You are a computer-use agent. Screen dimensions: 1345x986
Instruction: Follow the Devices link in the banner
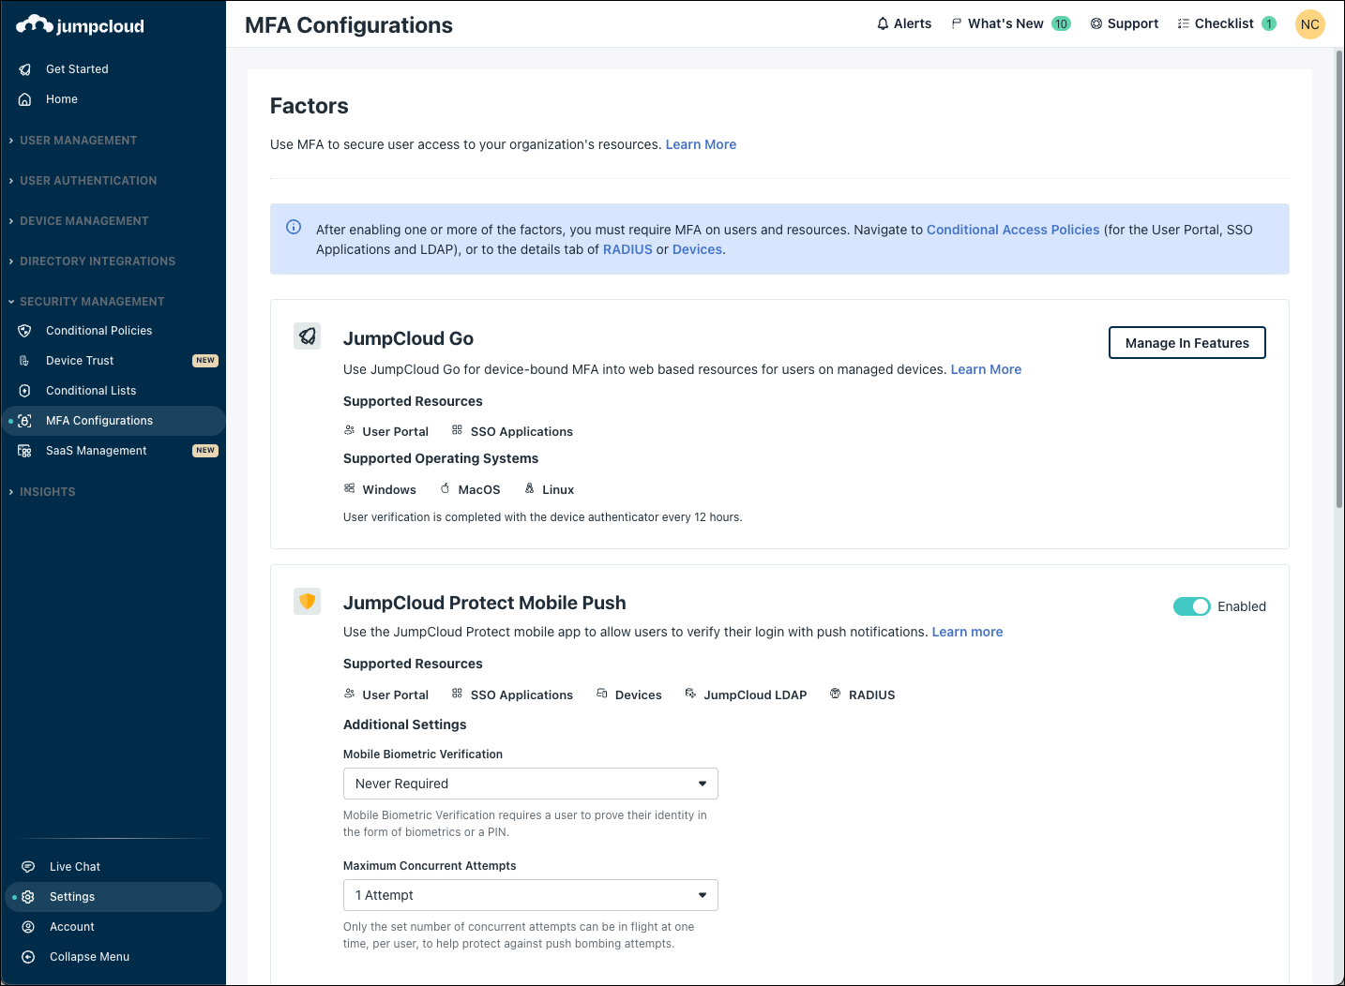click(697, 249)
